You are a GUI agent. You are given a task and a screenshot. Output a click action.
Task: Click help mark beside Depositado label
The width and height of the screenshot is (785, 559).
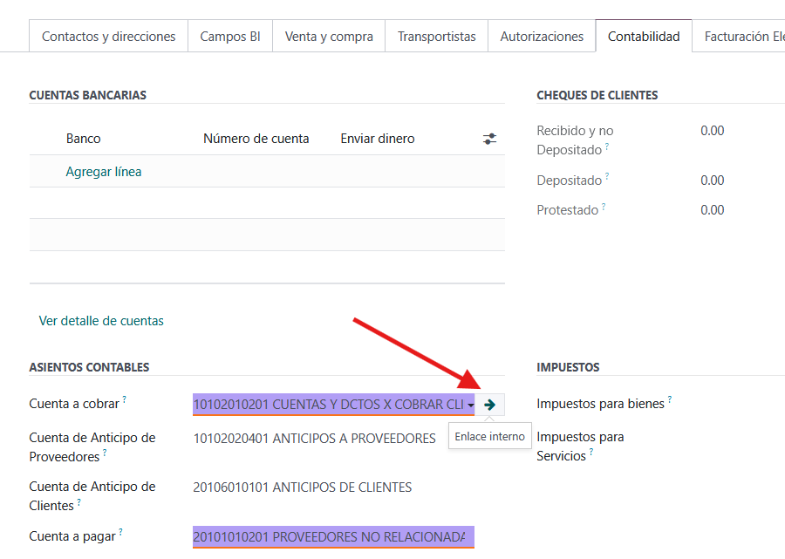coord(607,176)
